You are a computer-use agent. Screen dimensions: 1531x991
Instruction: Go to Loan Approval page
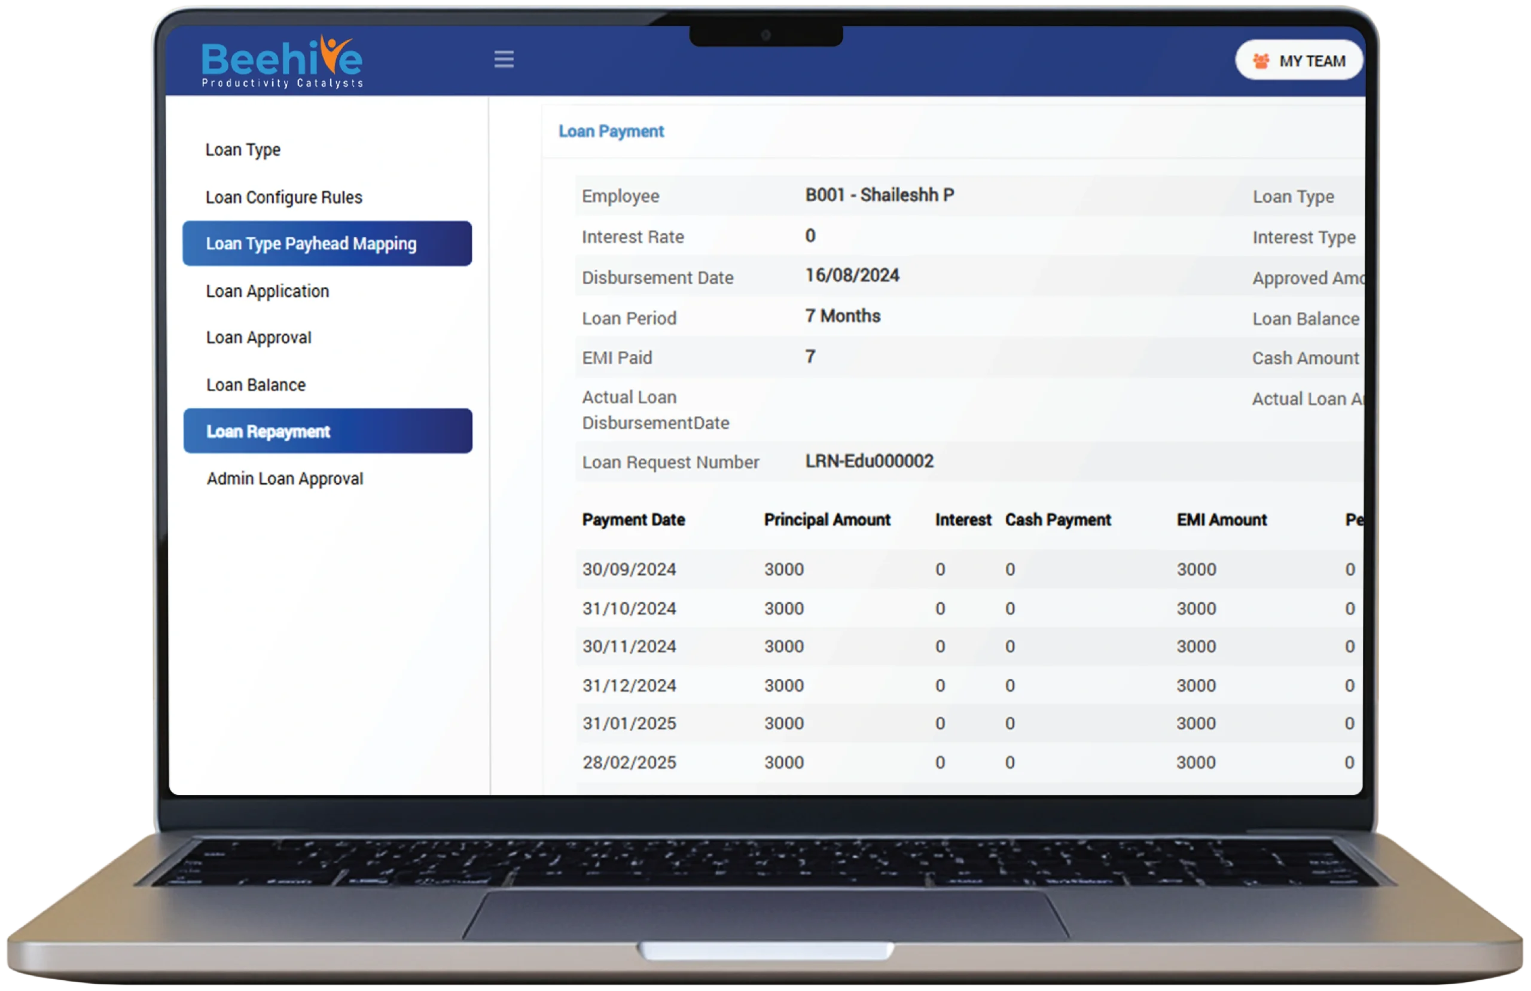pyautogui.click(x=258, y=338)
